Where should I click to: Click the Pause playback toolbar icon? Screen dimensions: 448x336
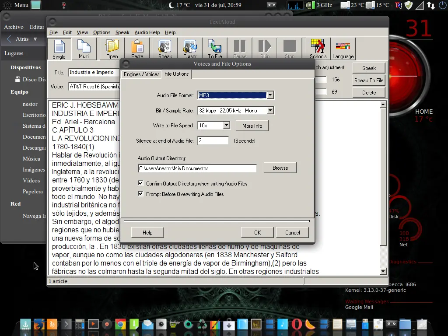[x=240, y=49]
